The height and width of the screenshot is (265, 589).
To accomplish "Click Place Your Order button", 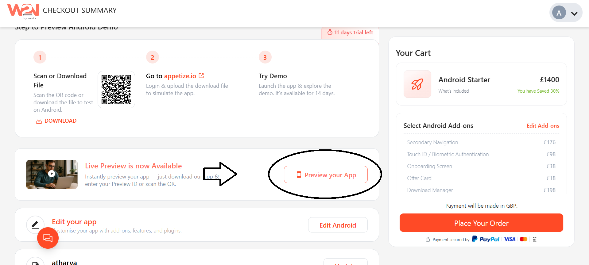I will [x=481, y=223].
